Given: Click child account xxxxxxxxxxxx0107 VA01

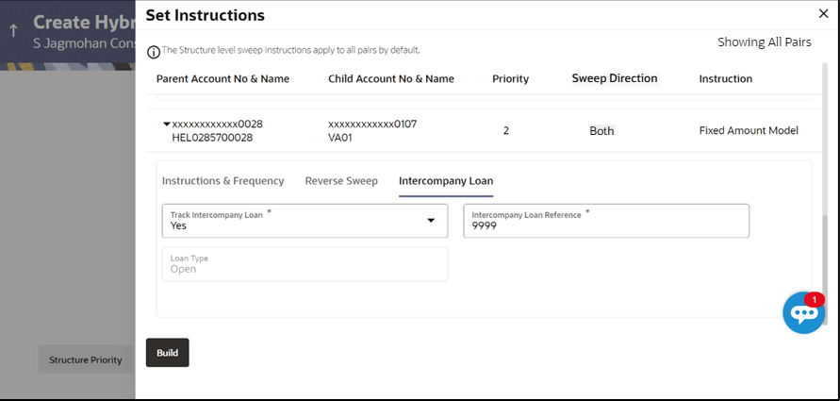Looking at the screenshot, I should [x=372, y=130].
